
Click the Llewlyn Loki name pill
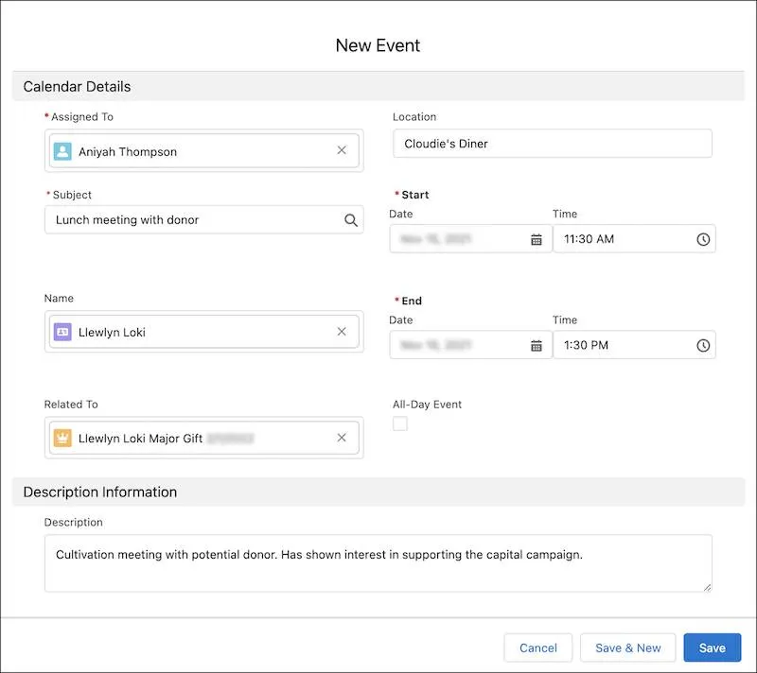[x=203, y=332]
